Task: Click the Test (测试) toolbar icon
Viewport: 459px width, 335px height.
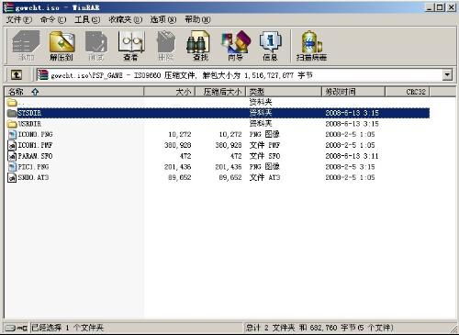Action: click(96, 45)
